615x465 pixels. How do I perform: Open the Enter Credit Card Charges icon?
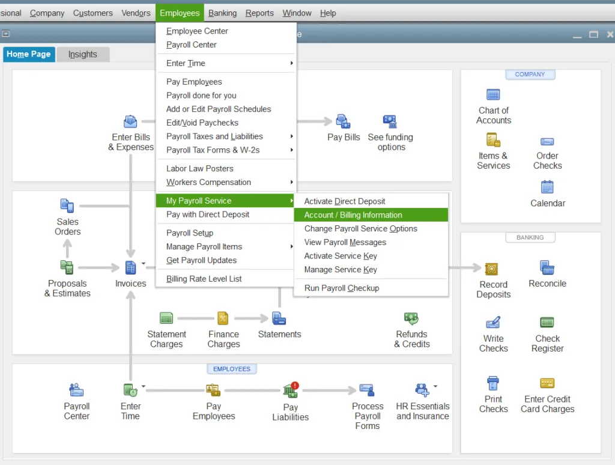tap(547, 383)
